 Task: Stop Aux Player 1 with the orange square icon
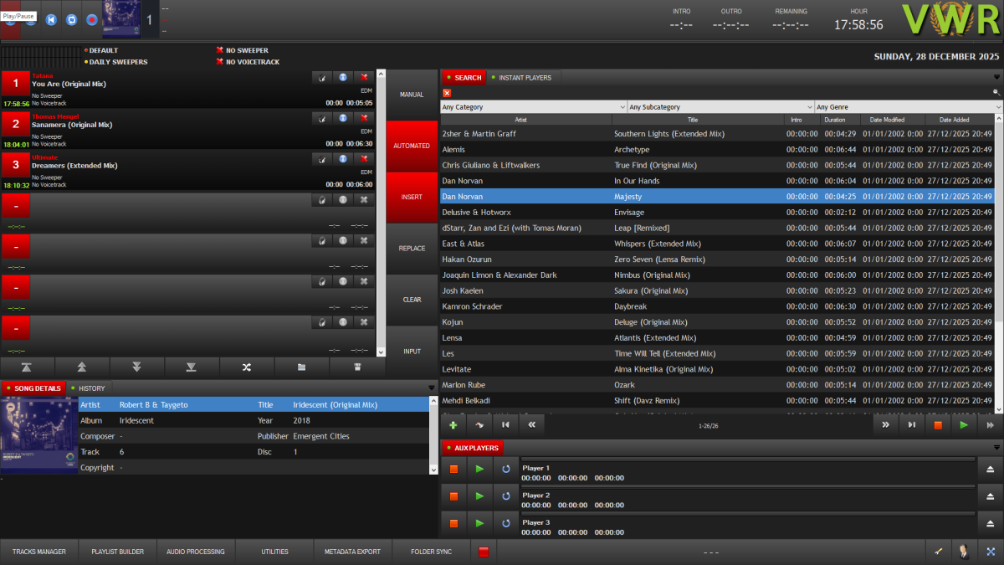453,469
